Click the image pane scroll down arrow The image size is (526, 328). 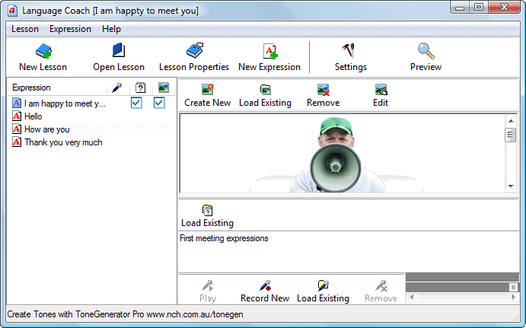511,186
